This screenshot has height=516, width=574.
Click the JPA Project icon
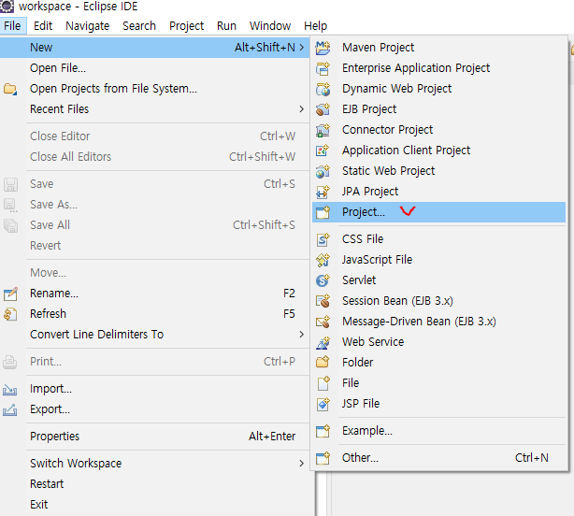point(323,192)
